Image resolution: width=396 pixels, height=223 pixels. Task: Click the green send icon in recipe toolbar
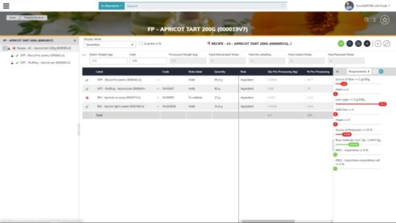point(341,44)
